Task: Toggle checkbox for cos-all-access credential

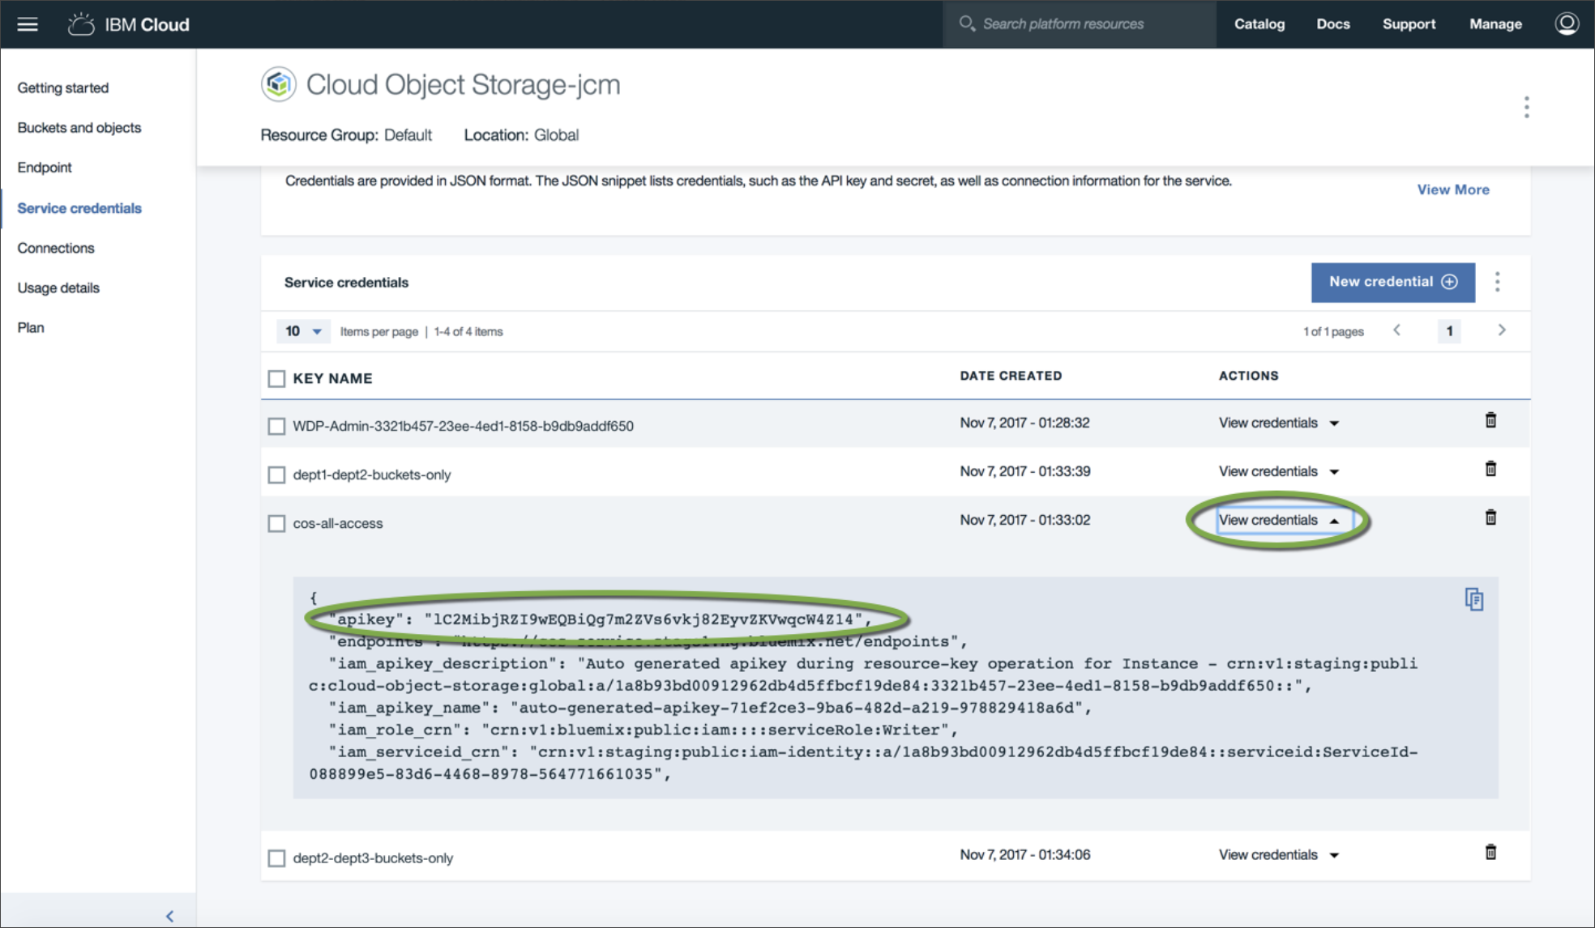Action: (277, 522)
